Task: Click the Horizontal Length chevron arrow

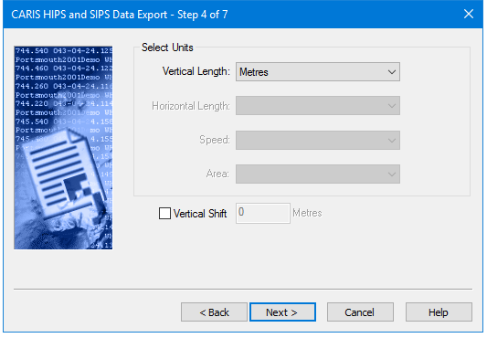Action: pos(392,106)
